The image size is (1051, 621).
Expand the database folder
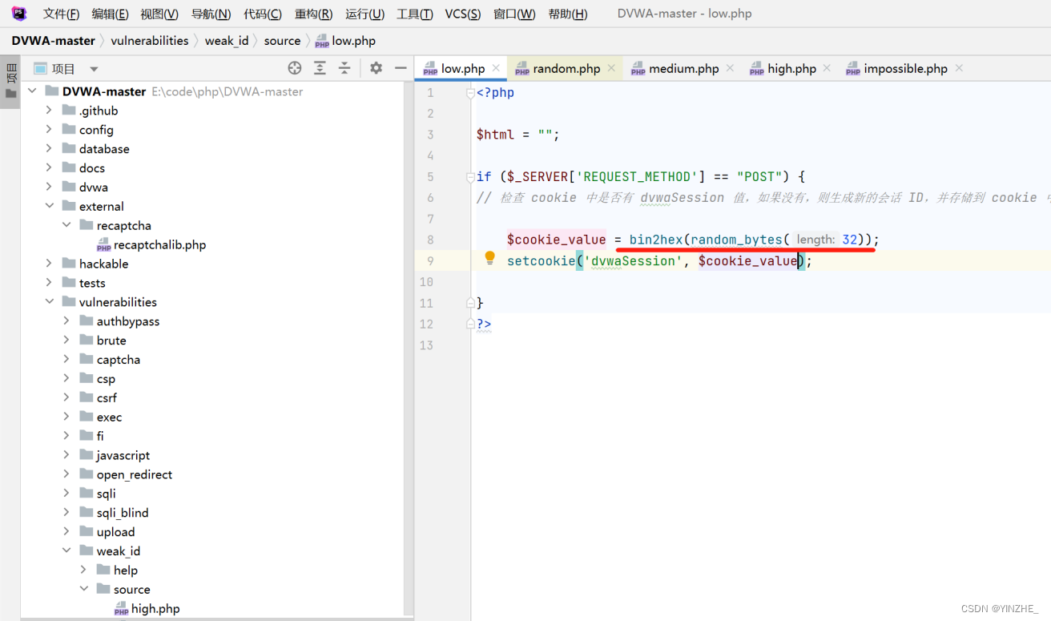[49, 149]
